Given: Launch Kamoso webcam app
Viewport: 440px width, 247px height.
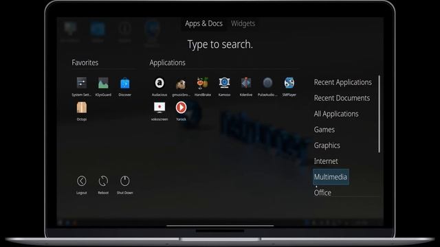Looking at the screenshot, I should pos(224,86).
